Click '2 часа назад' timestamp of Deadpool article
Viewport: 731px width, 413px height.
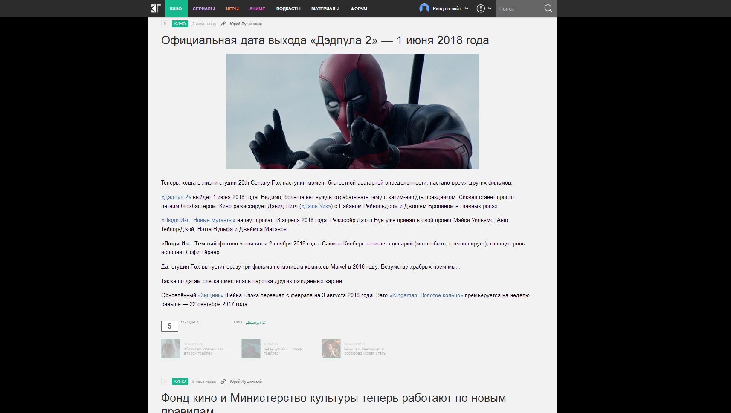tap(204, 24)
